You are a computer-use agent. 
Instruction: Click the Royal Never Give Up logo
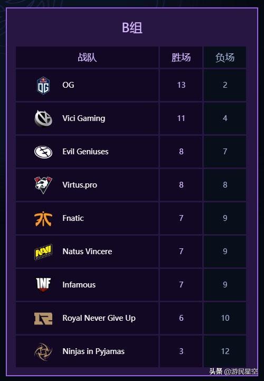point(43,318)
